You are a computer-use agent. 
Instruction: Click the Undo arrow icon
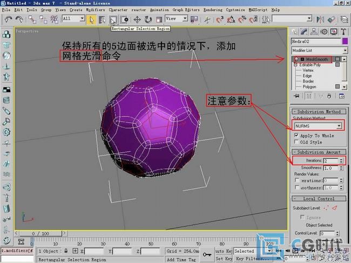8,19
